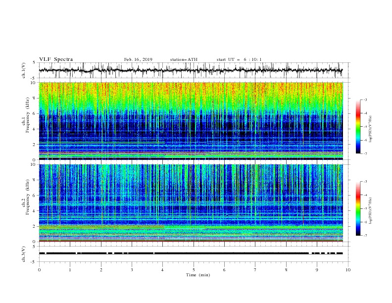Click the "station=ATH" label

[184, 59]
